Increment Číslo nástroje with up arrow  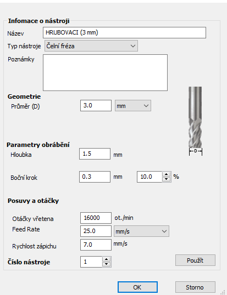[x=107, y=259]
